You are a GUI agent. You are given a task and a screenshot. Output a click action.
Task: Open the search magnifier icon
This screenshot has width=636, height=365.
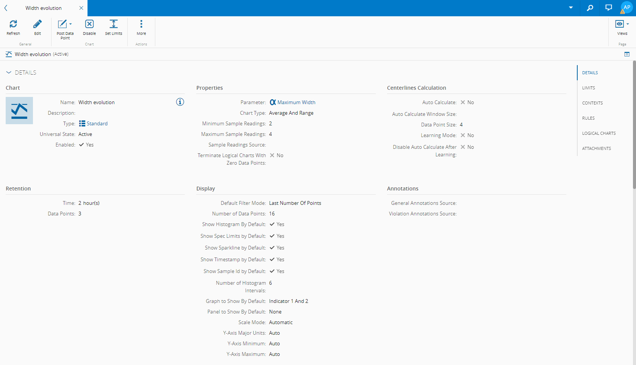pos(590,8)
